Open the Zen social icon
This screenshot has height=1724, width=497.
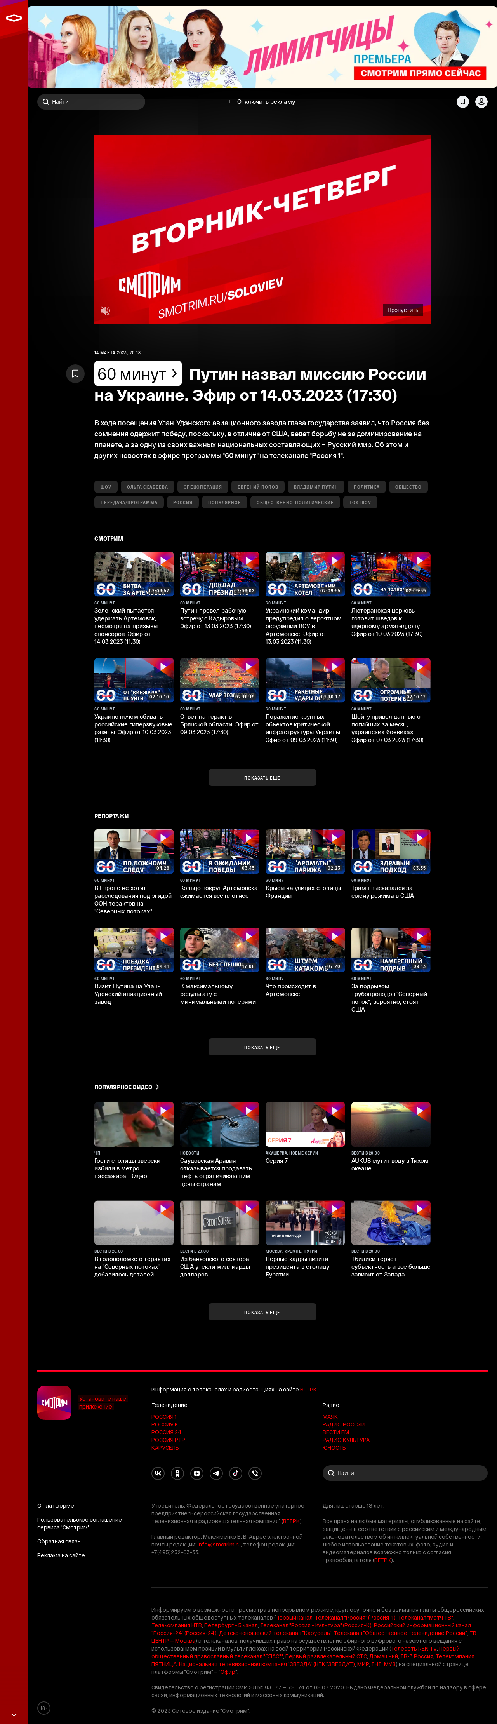point(196,1473)
